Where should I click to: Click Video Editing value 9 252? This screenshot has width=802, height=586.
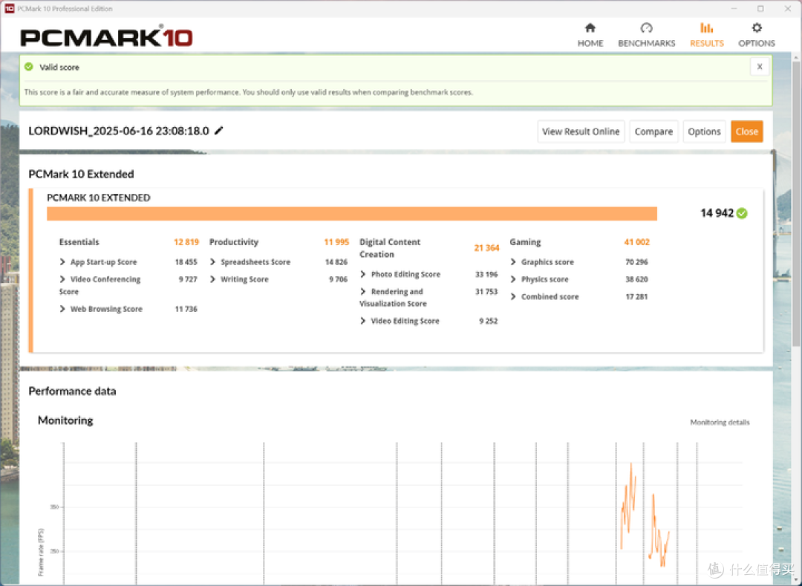(x=489, y=321)
